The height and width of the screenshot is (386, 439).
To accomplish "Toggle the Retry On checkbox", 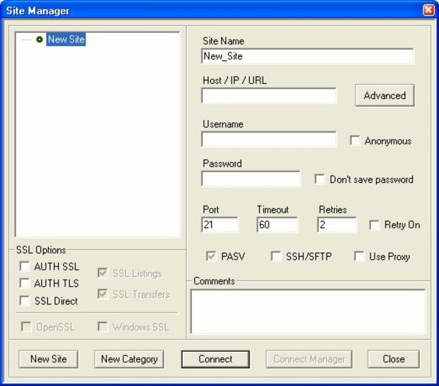I will 374,225.
